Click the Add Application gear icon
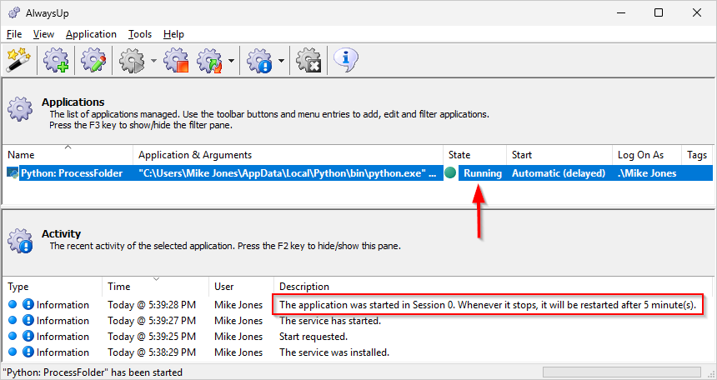Screen dimensions: 717x380 point(56,60)
